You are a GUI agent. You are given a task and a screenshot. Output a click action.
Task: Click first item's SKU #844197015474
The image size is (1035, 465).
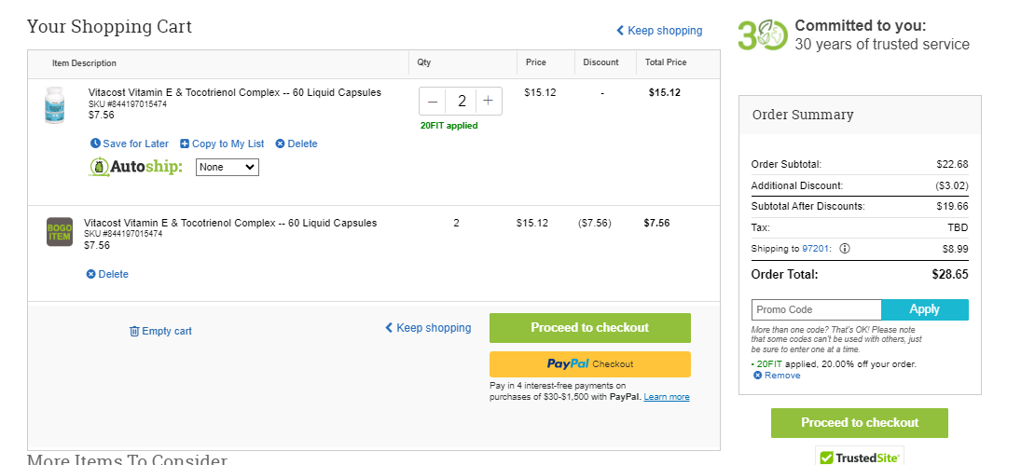(128, 104)
